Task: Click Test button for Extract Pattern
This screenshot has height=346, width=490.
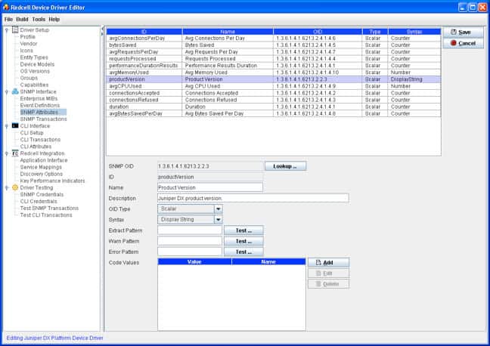Action: coord(243,230)
